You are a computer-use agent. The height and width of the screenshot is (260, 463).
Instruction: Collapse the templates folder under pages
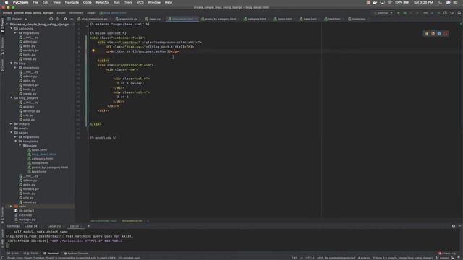[16, 142]
